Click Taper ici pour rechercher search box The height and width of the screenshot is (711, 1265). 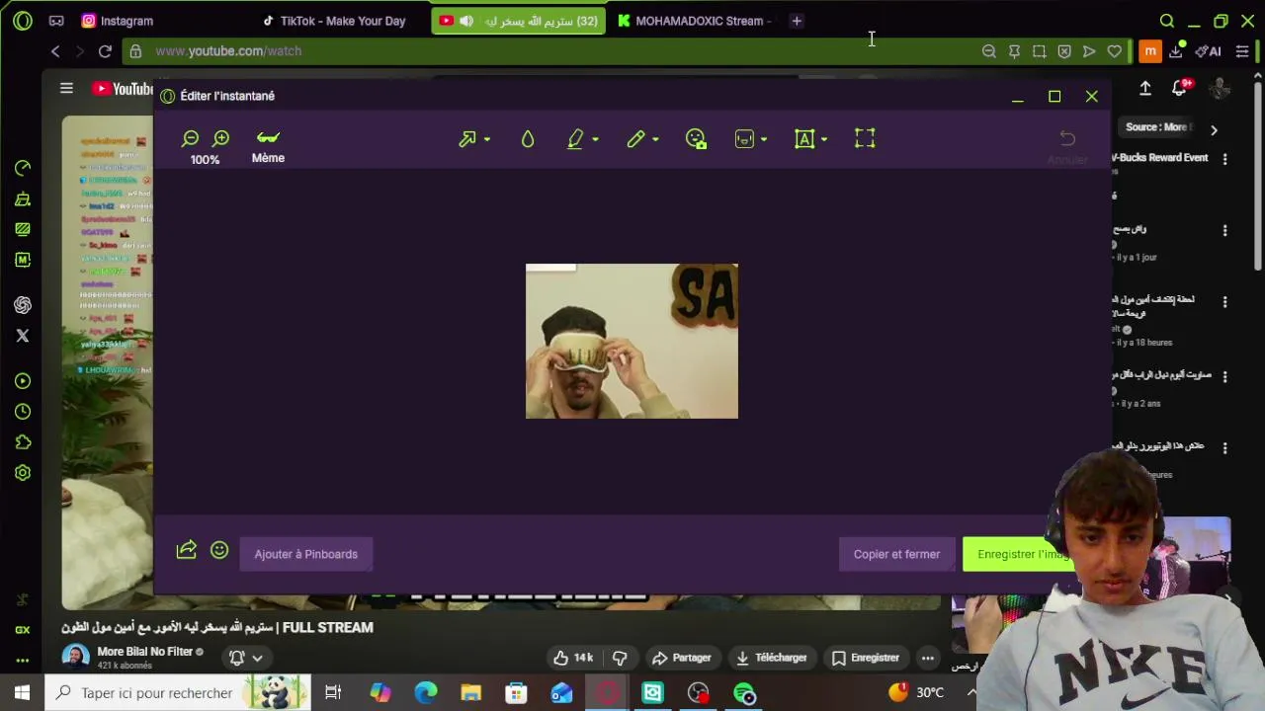178,693
